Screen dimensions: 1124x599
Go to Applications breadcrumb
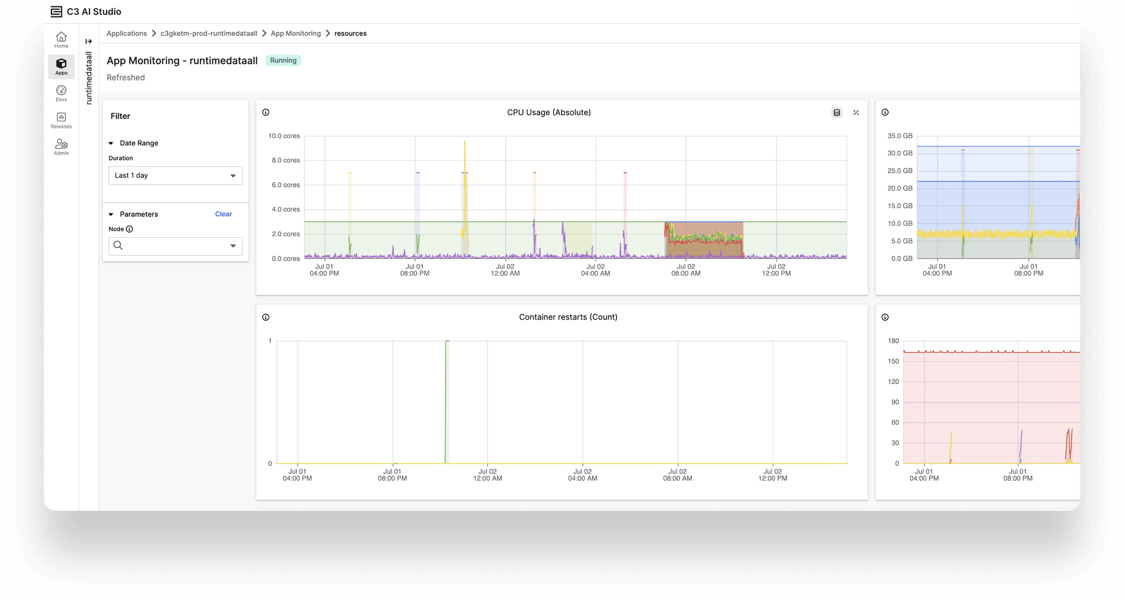pyautogui.click(x=127, y=33)
